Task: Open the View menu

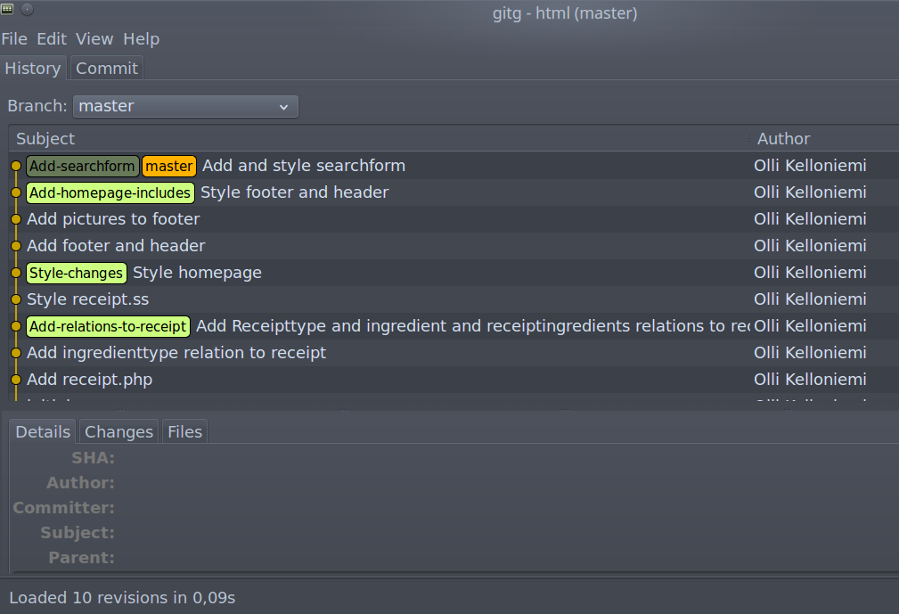Action: 94,39
